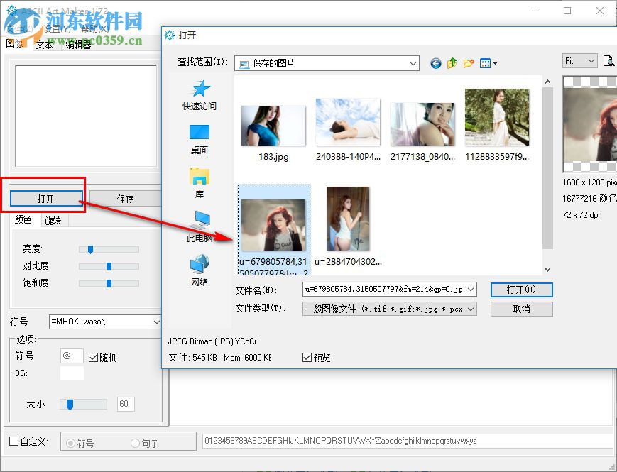Image resolution: width=617 pixels, height=472 pixels.
Task: Open the zoom preview magnifier icon
Action: pos(609,62)
